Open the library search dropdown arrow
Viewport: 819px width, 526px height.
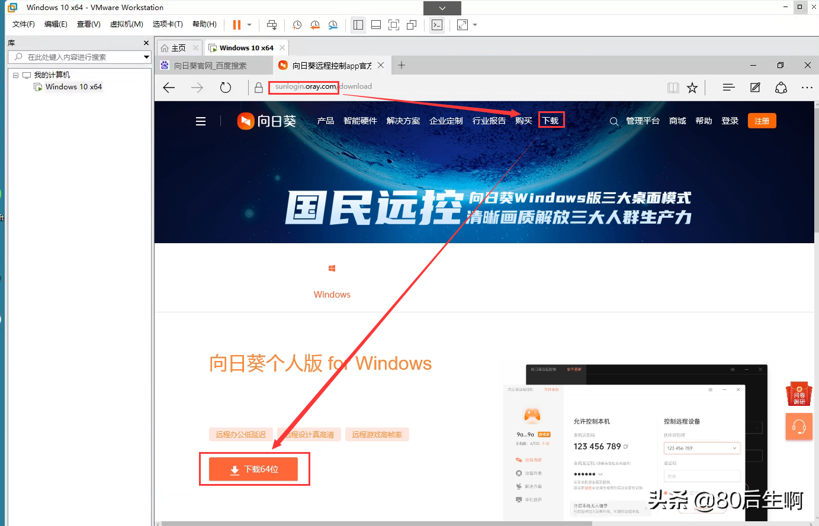(146, 57)
